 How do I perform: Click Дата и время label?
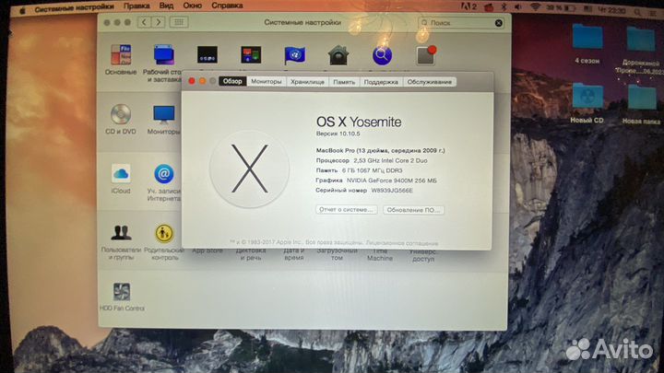294,254
